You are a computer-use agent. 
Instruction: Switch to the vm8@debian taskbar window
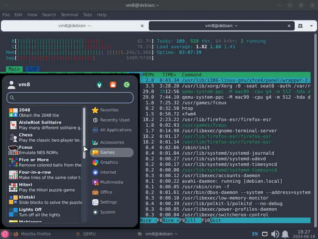click(x=158, y=234)
